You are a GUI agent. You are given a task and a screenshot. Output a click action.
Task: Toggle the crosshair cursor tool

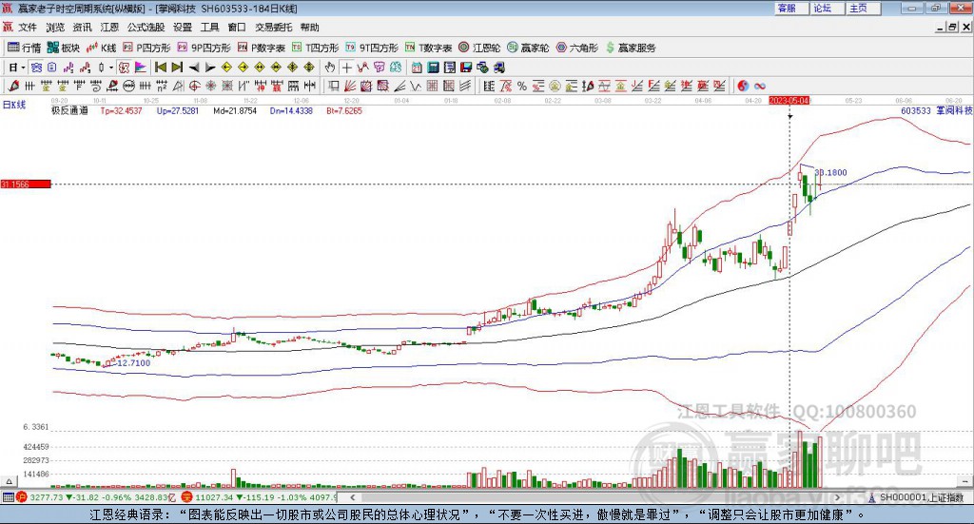coord(346,68)
